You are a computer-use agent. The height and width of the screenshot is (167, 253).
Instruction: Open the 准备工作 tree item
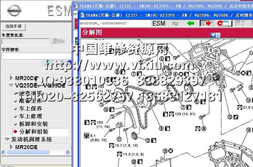(31, 101)
